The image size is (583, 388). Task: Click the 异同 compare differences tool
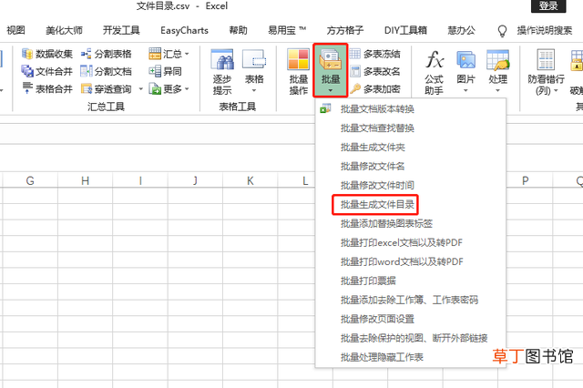point(165,71)
